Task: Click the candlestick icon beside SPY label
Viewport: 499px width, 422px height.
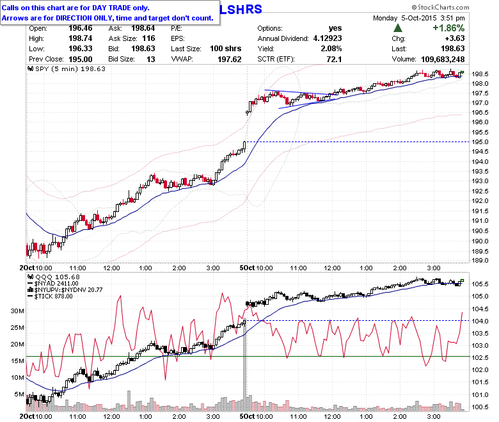Action: 31,69
